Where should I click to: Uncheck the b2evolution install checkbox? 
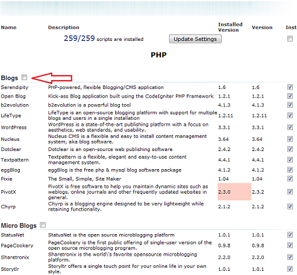pos(290,105)
